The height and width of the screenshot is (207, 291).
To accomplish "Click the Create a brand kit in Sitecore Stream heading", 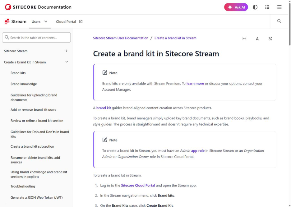I will pyautogui.click(x=156, y=54).
